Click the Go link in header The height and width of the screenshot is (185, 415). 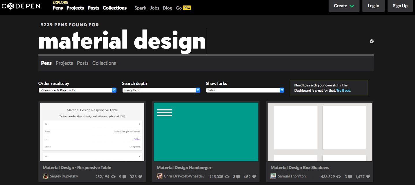(x=179, y=8)
